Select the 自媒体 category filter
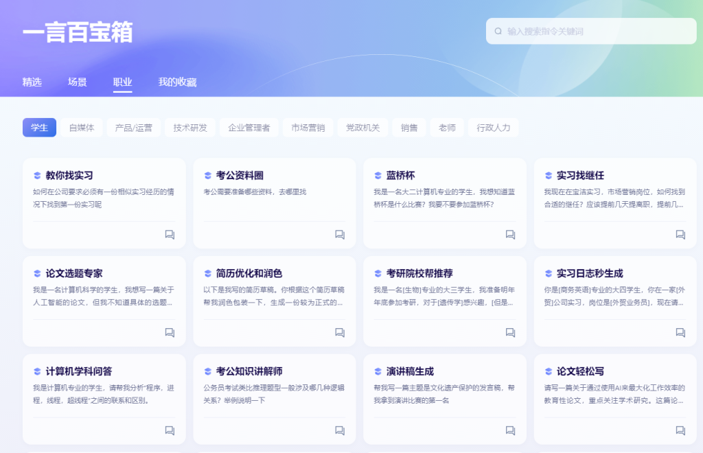Viewport: 703px width, 453px height. pos(82,128)
